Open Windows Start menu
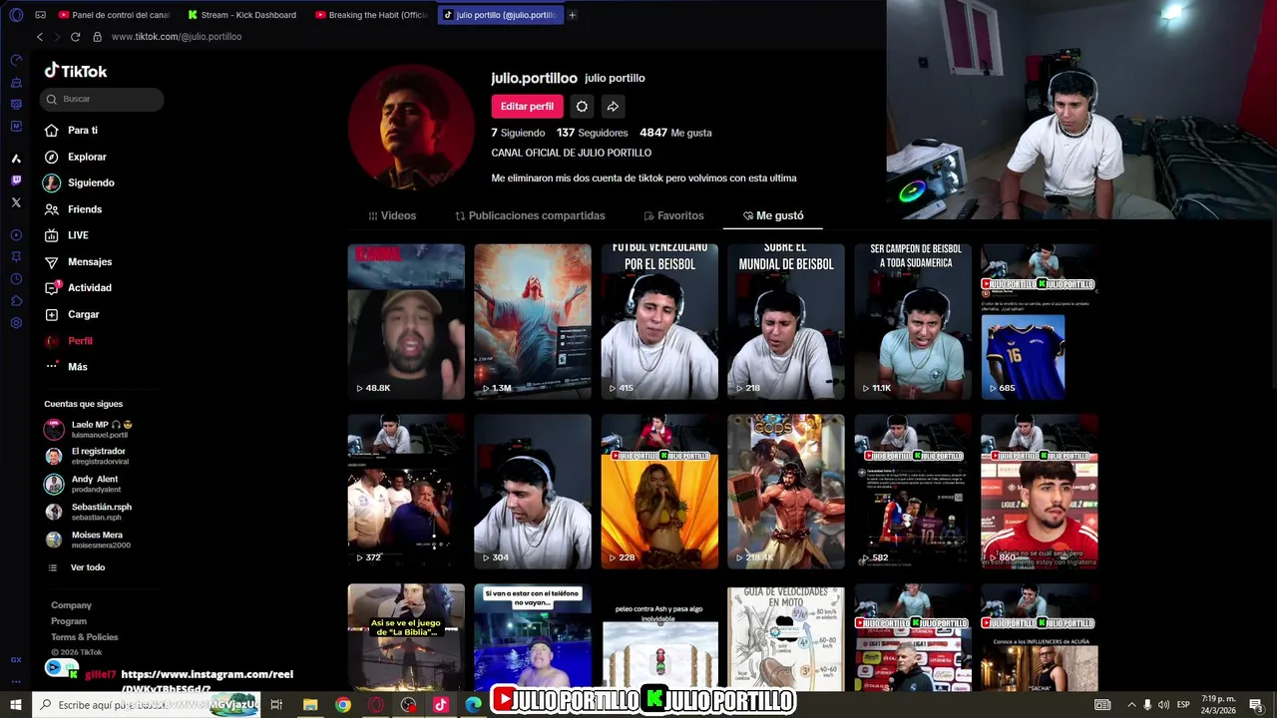Screen dimensions: 1277x718 coord(16,705)
